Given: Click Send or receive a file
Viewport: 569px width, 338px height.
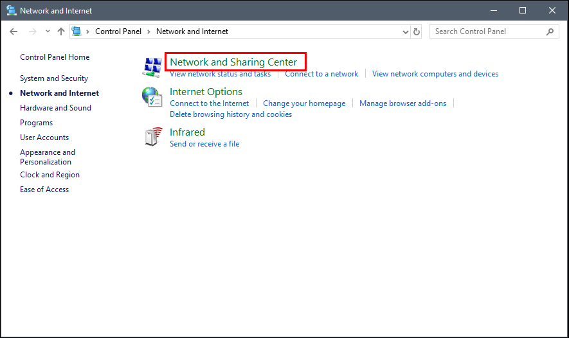Looking at the screenshot, I should point(204,144).
